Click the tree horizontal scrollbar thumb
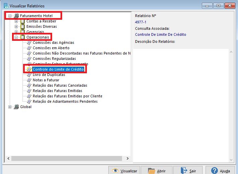Screen dimensions: 238x174 (x=67, y=159)
